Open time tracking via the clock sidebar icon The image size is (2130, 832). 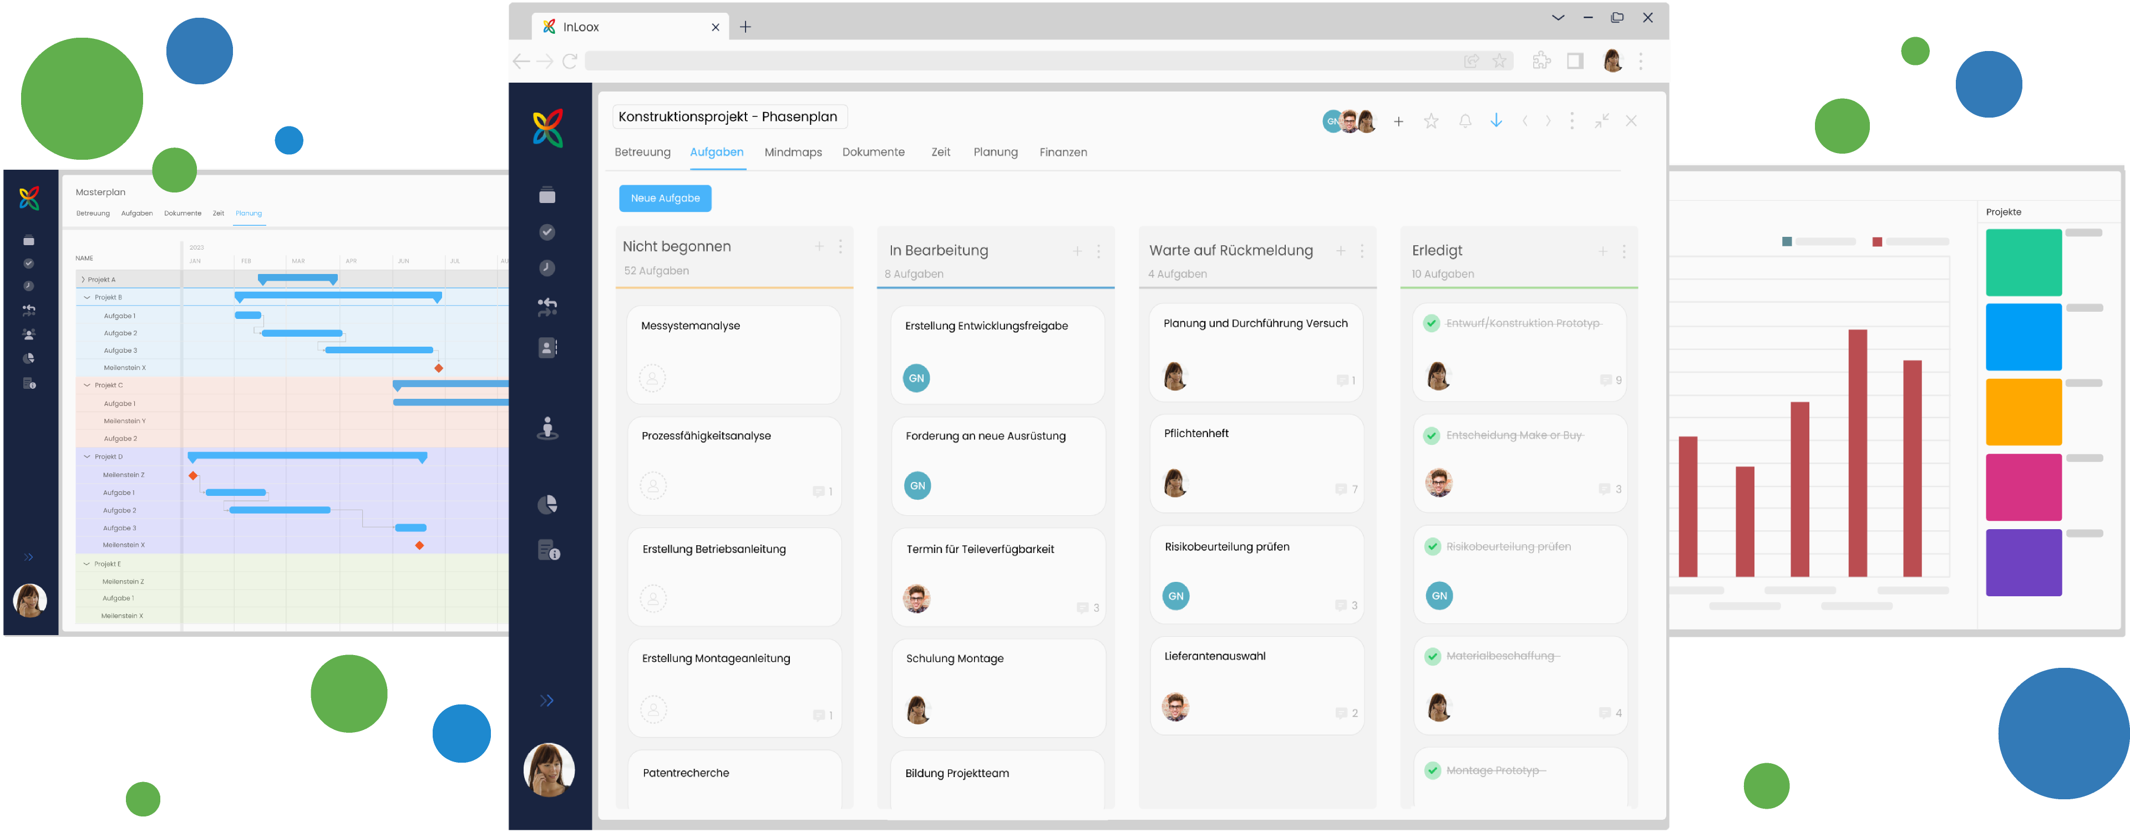point(547,267)
